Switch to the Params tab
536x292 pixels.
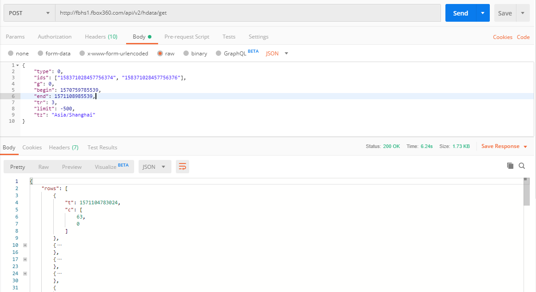pyautogui.click(x=15, y=37)
